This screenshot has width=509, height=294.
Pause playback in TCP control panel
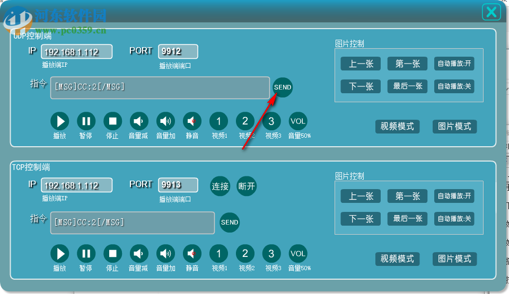click(x=86, y=254)
